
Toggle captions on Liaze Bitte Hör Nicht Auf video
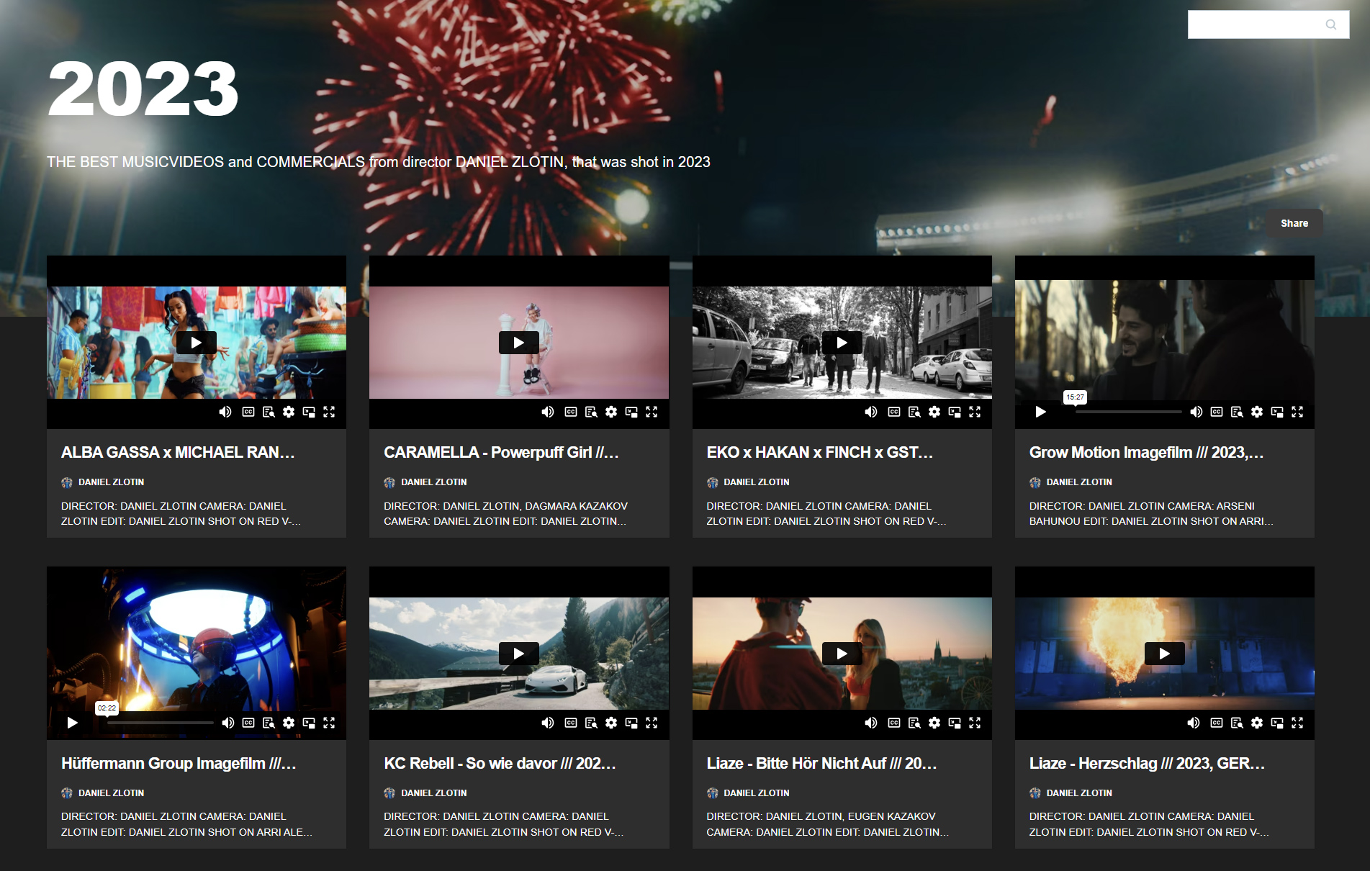[894, 723]
